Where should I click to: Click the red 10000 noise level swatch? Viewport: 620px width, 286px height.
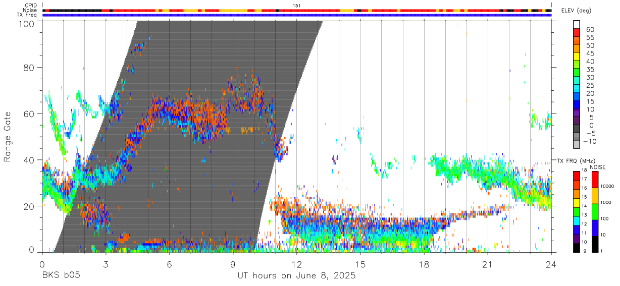pyautogui.click(x=595, y=180)
